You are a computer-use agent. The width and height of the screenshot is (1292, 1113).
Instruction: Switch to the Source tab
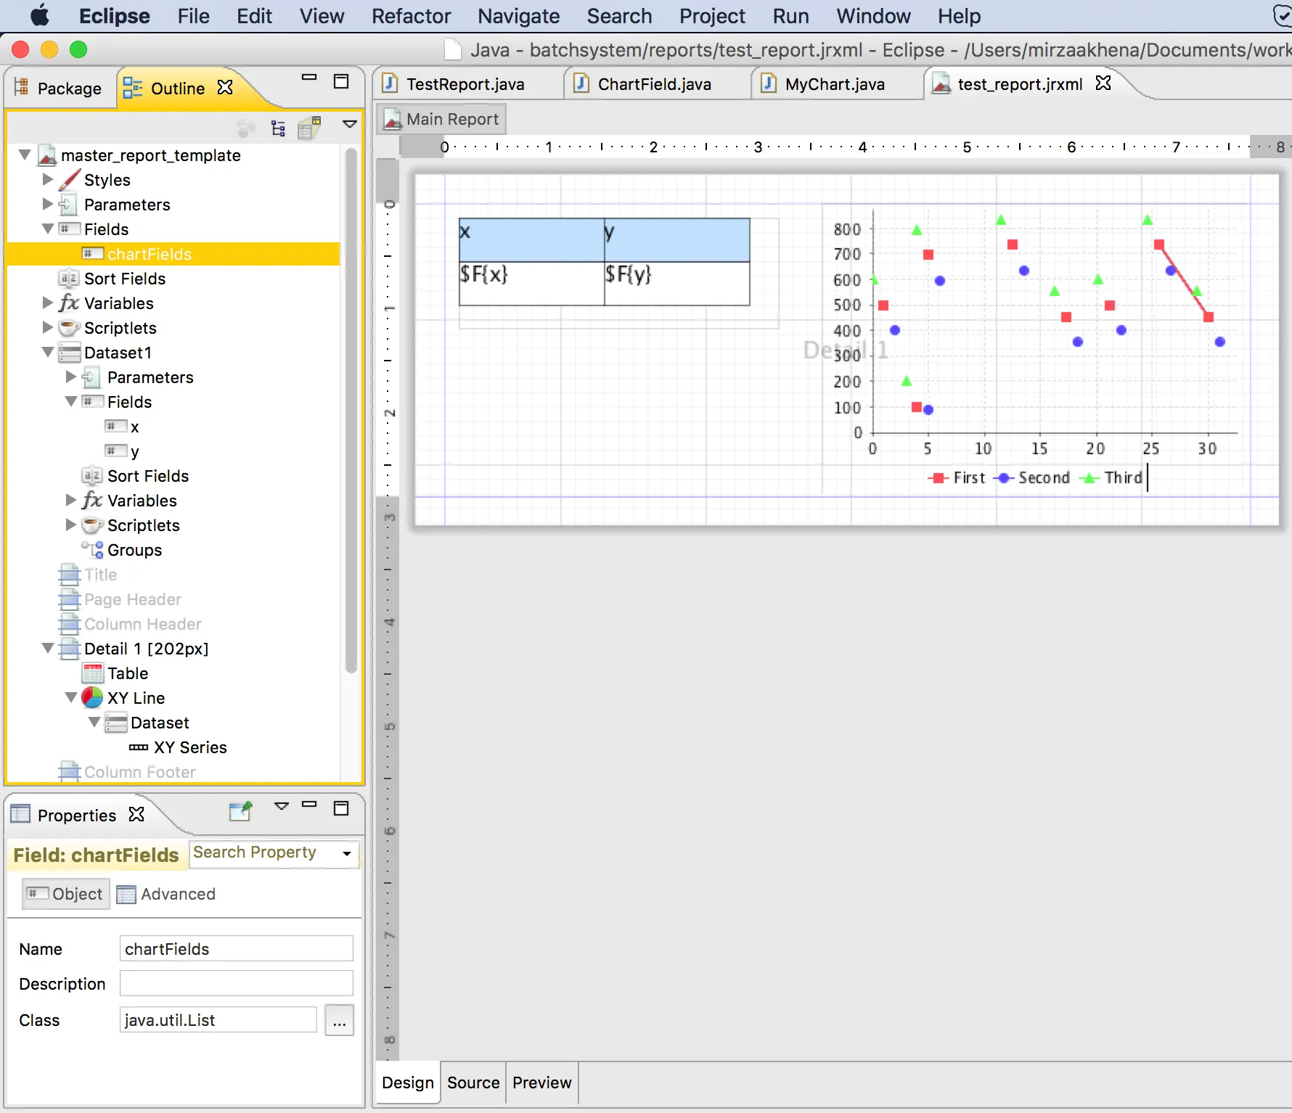[x=473, y=1083]
